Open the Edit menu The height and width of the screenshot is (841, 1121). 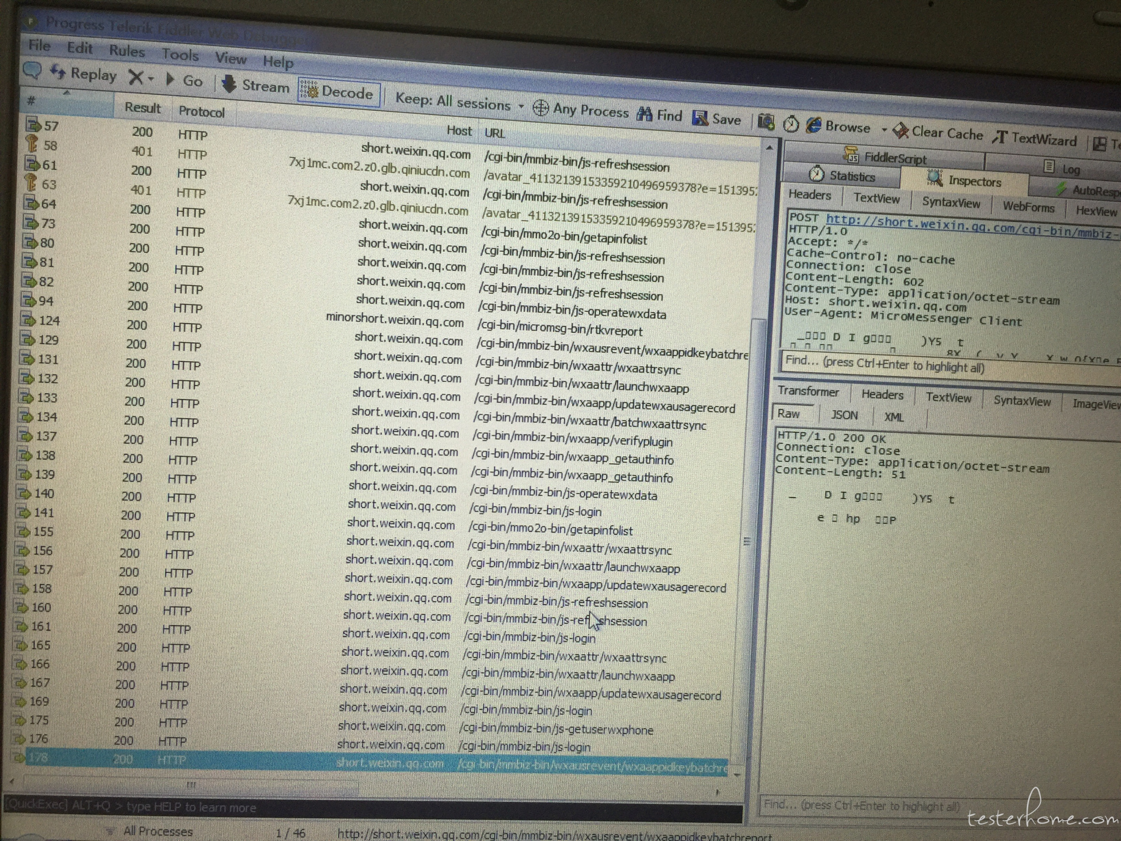pyautogui.click(x=79, y=47)
